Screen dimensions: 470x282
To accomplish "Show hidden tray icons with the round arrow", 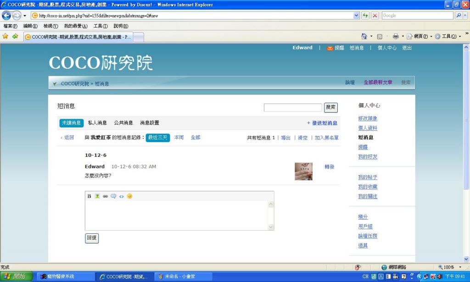I will (x=420, y=276).
